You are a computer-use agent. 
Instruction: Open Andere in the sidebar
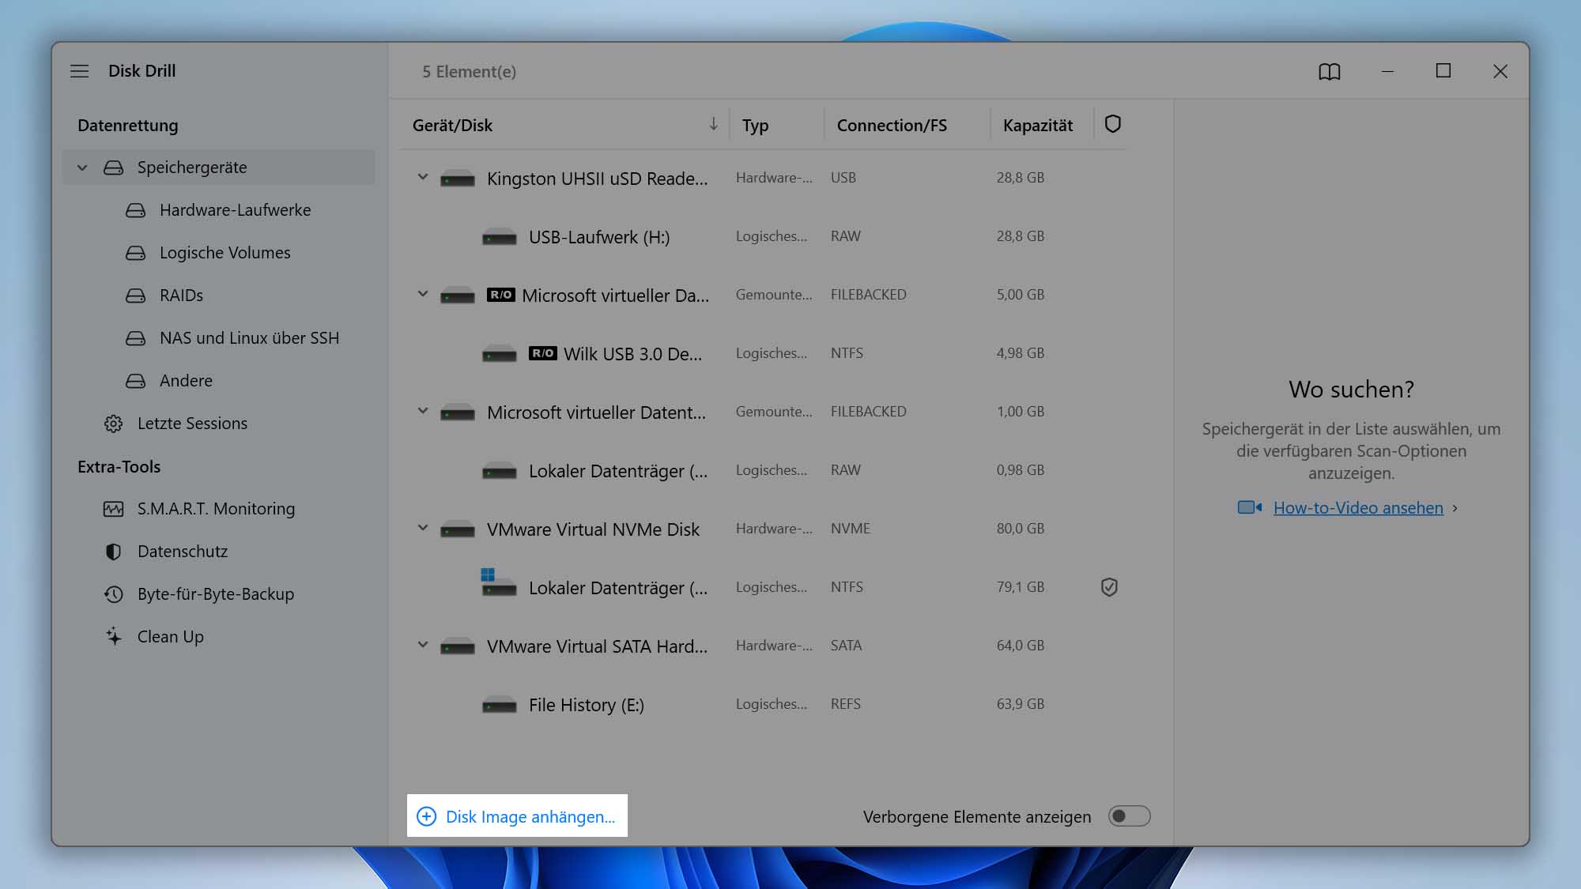pyautogui.click(x=186, y=381)
